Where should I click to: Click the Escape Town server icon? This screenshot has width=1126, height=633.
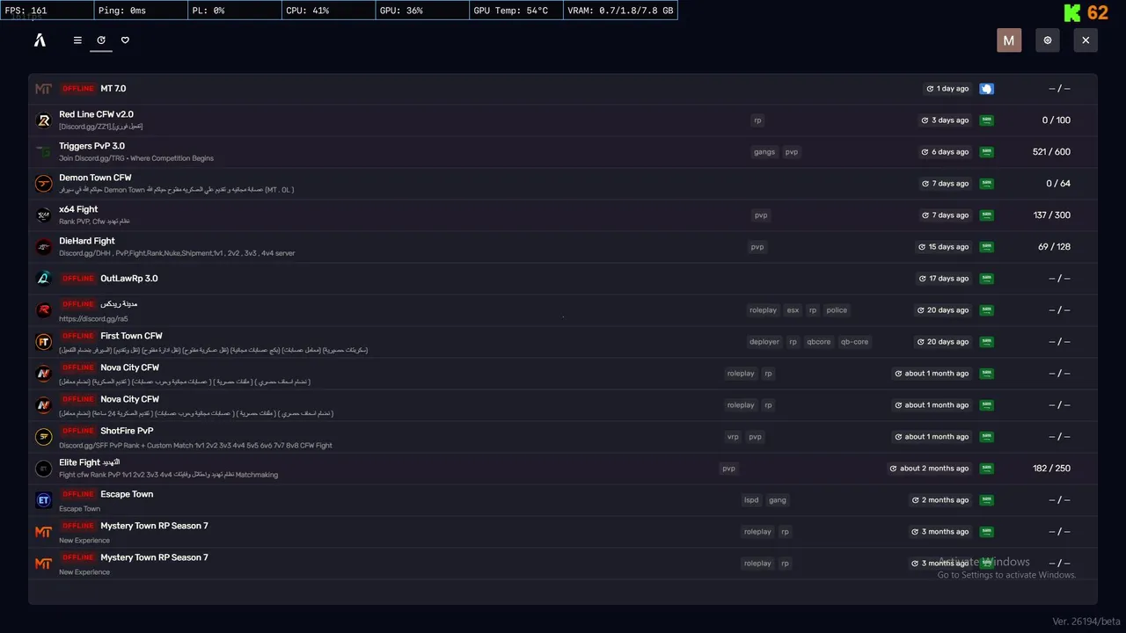point(43,500)
